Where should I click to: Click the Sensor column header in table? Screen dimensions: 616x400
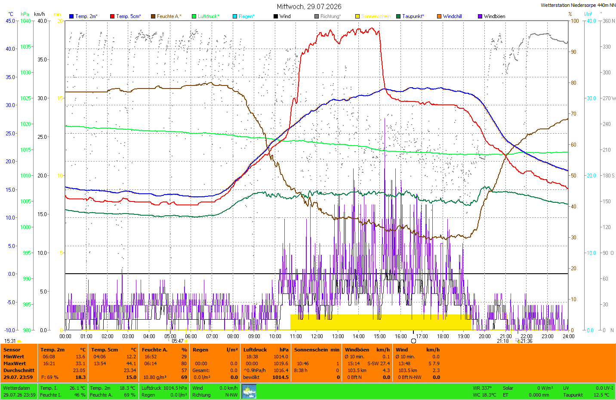pos(12,350)
